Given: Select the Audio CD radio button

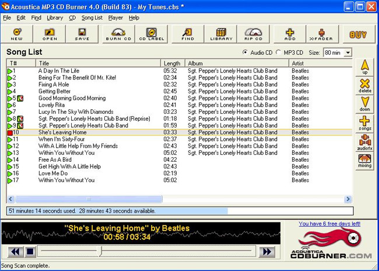Looking at the screenshot, I should tap(245, 53).
